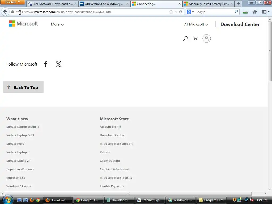
Task: Click the padlock site identity icon
Action: (x=12, y=12)
